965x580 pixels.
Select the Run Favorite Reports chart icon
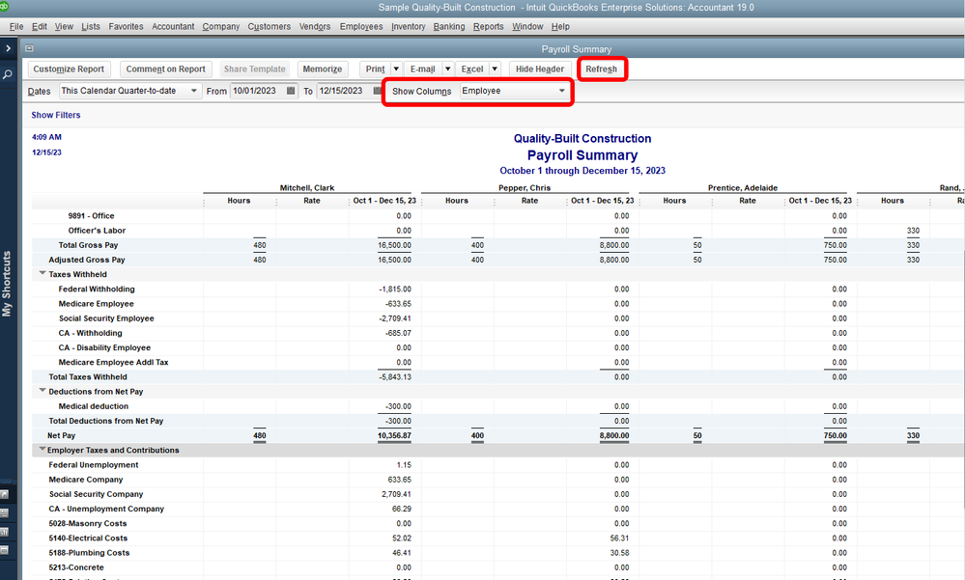4,532
